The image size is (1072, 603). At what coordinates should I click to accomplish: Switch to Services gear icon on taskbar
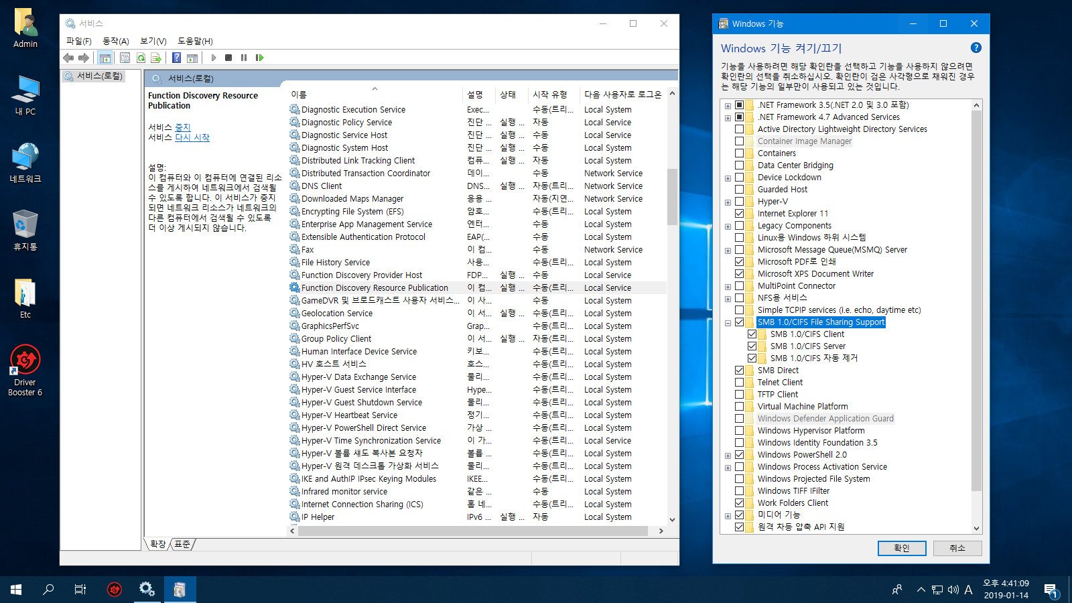[x=147, y=590]
